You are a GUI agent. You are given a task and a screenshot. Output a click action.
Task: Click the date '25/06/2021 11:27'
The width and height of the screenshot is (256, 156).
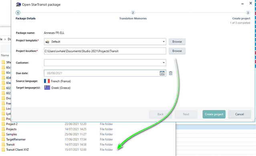coord(75,134)
